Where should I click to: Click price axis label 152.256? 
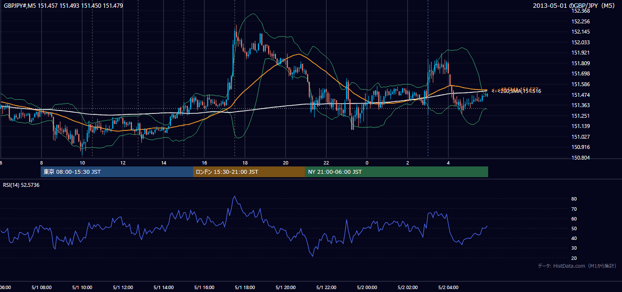coord(580,21)
